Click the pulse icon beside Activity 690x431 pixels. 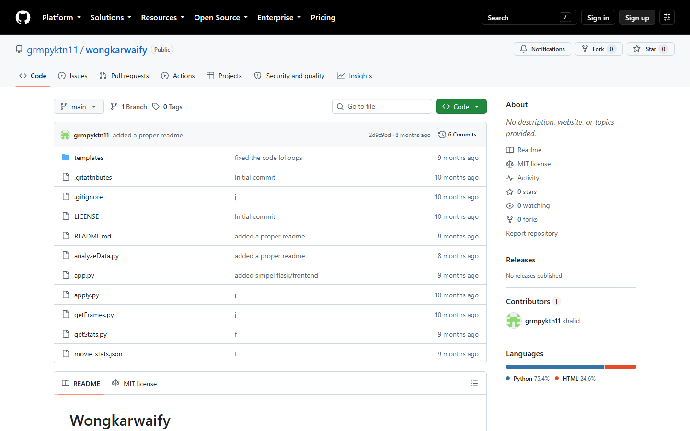[510, 178]
